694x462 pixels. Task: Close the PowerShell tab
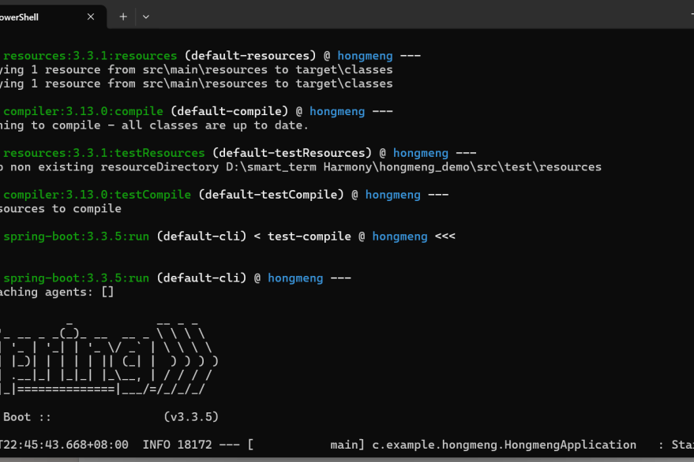click(x=91, y=17)
